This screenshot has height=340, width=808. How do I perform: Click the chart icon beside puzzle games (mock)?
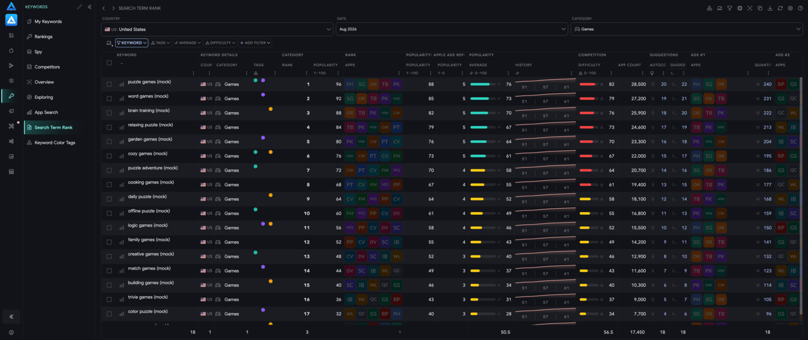coord(122,84)
